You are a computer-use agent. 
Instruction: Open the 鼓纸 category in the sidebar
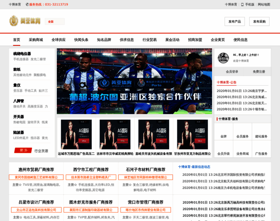click(x=17, y=70)
